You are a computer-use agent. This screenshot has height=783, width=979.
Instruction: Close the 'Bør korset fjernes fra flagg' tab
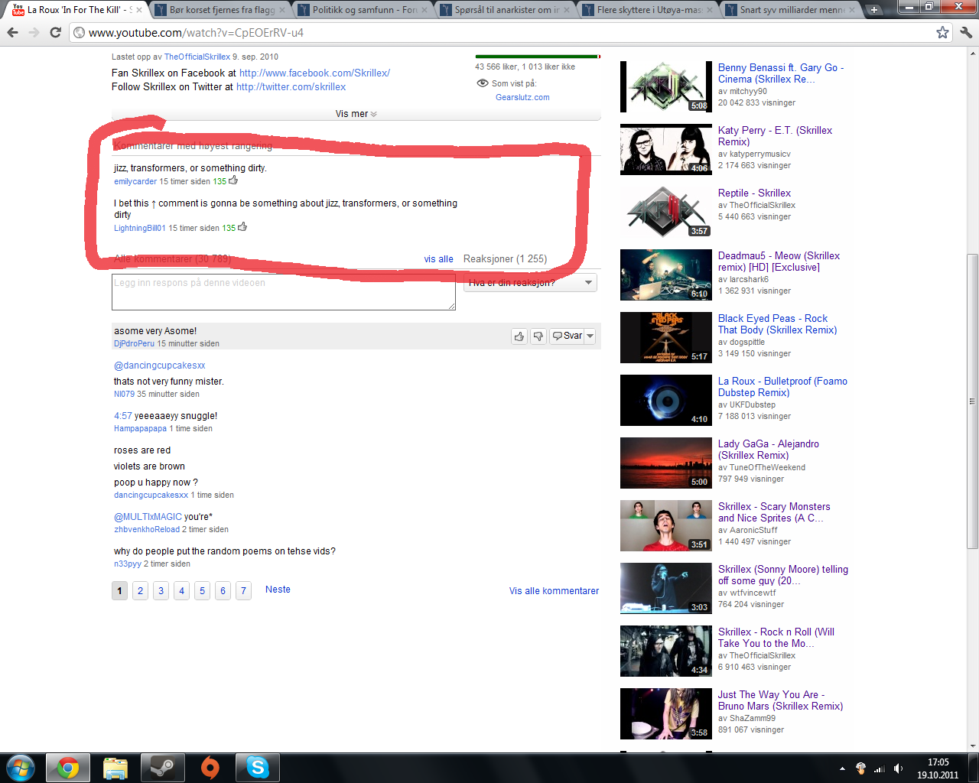[282, 10]
